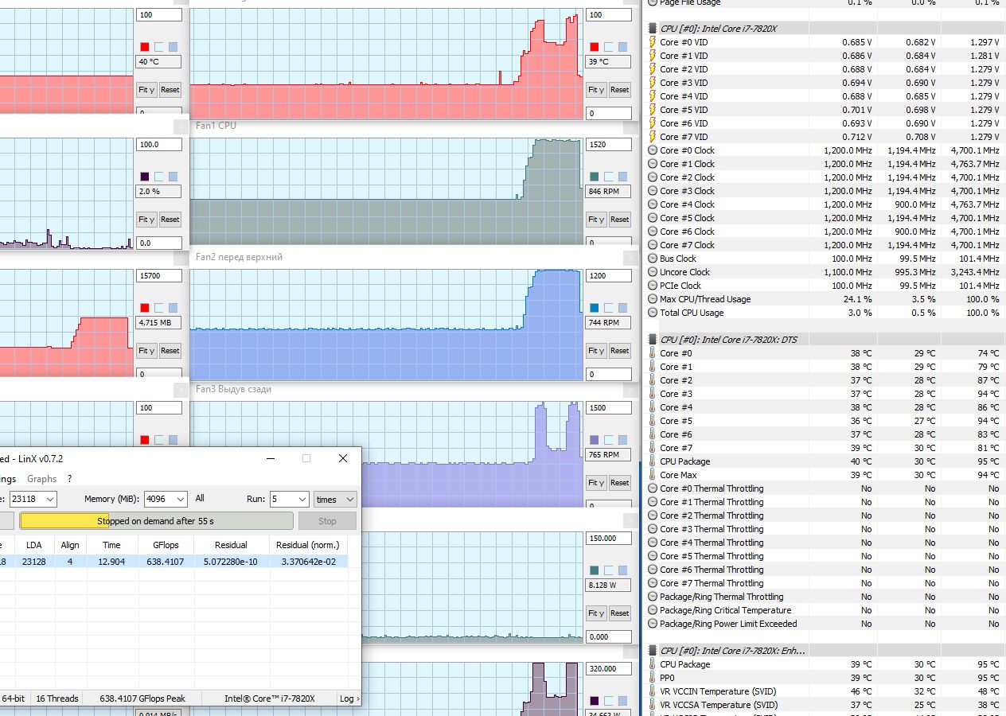Click the lightning icon beside Core #7 VID
Viewport: 1006px width, 716px height.
[653, 137]
